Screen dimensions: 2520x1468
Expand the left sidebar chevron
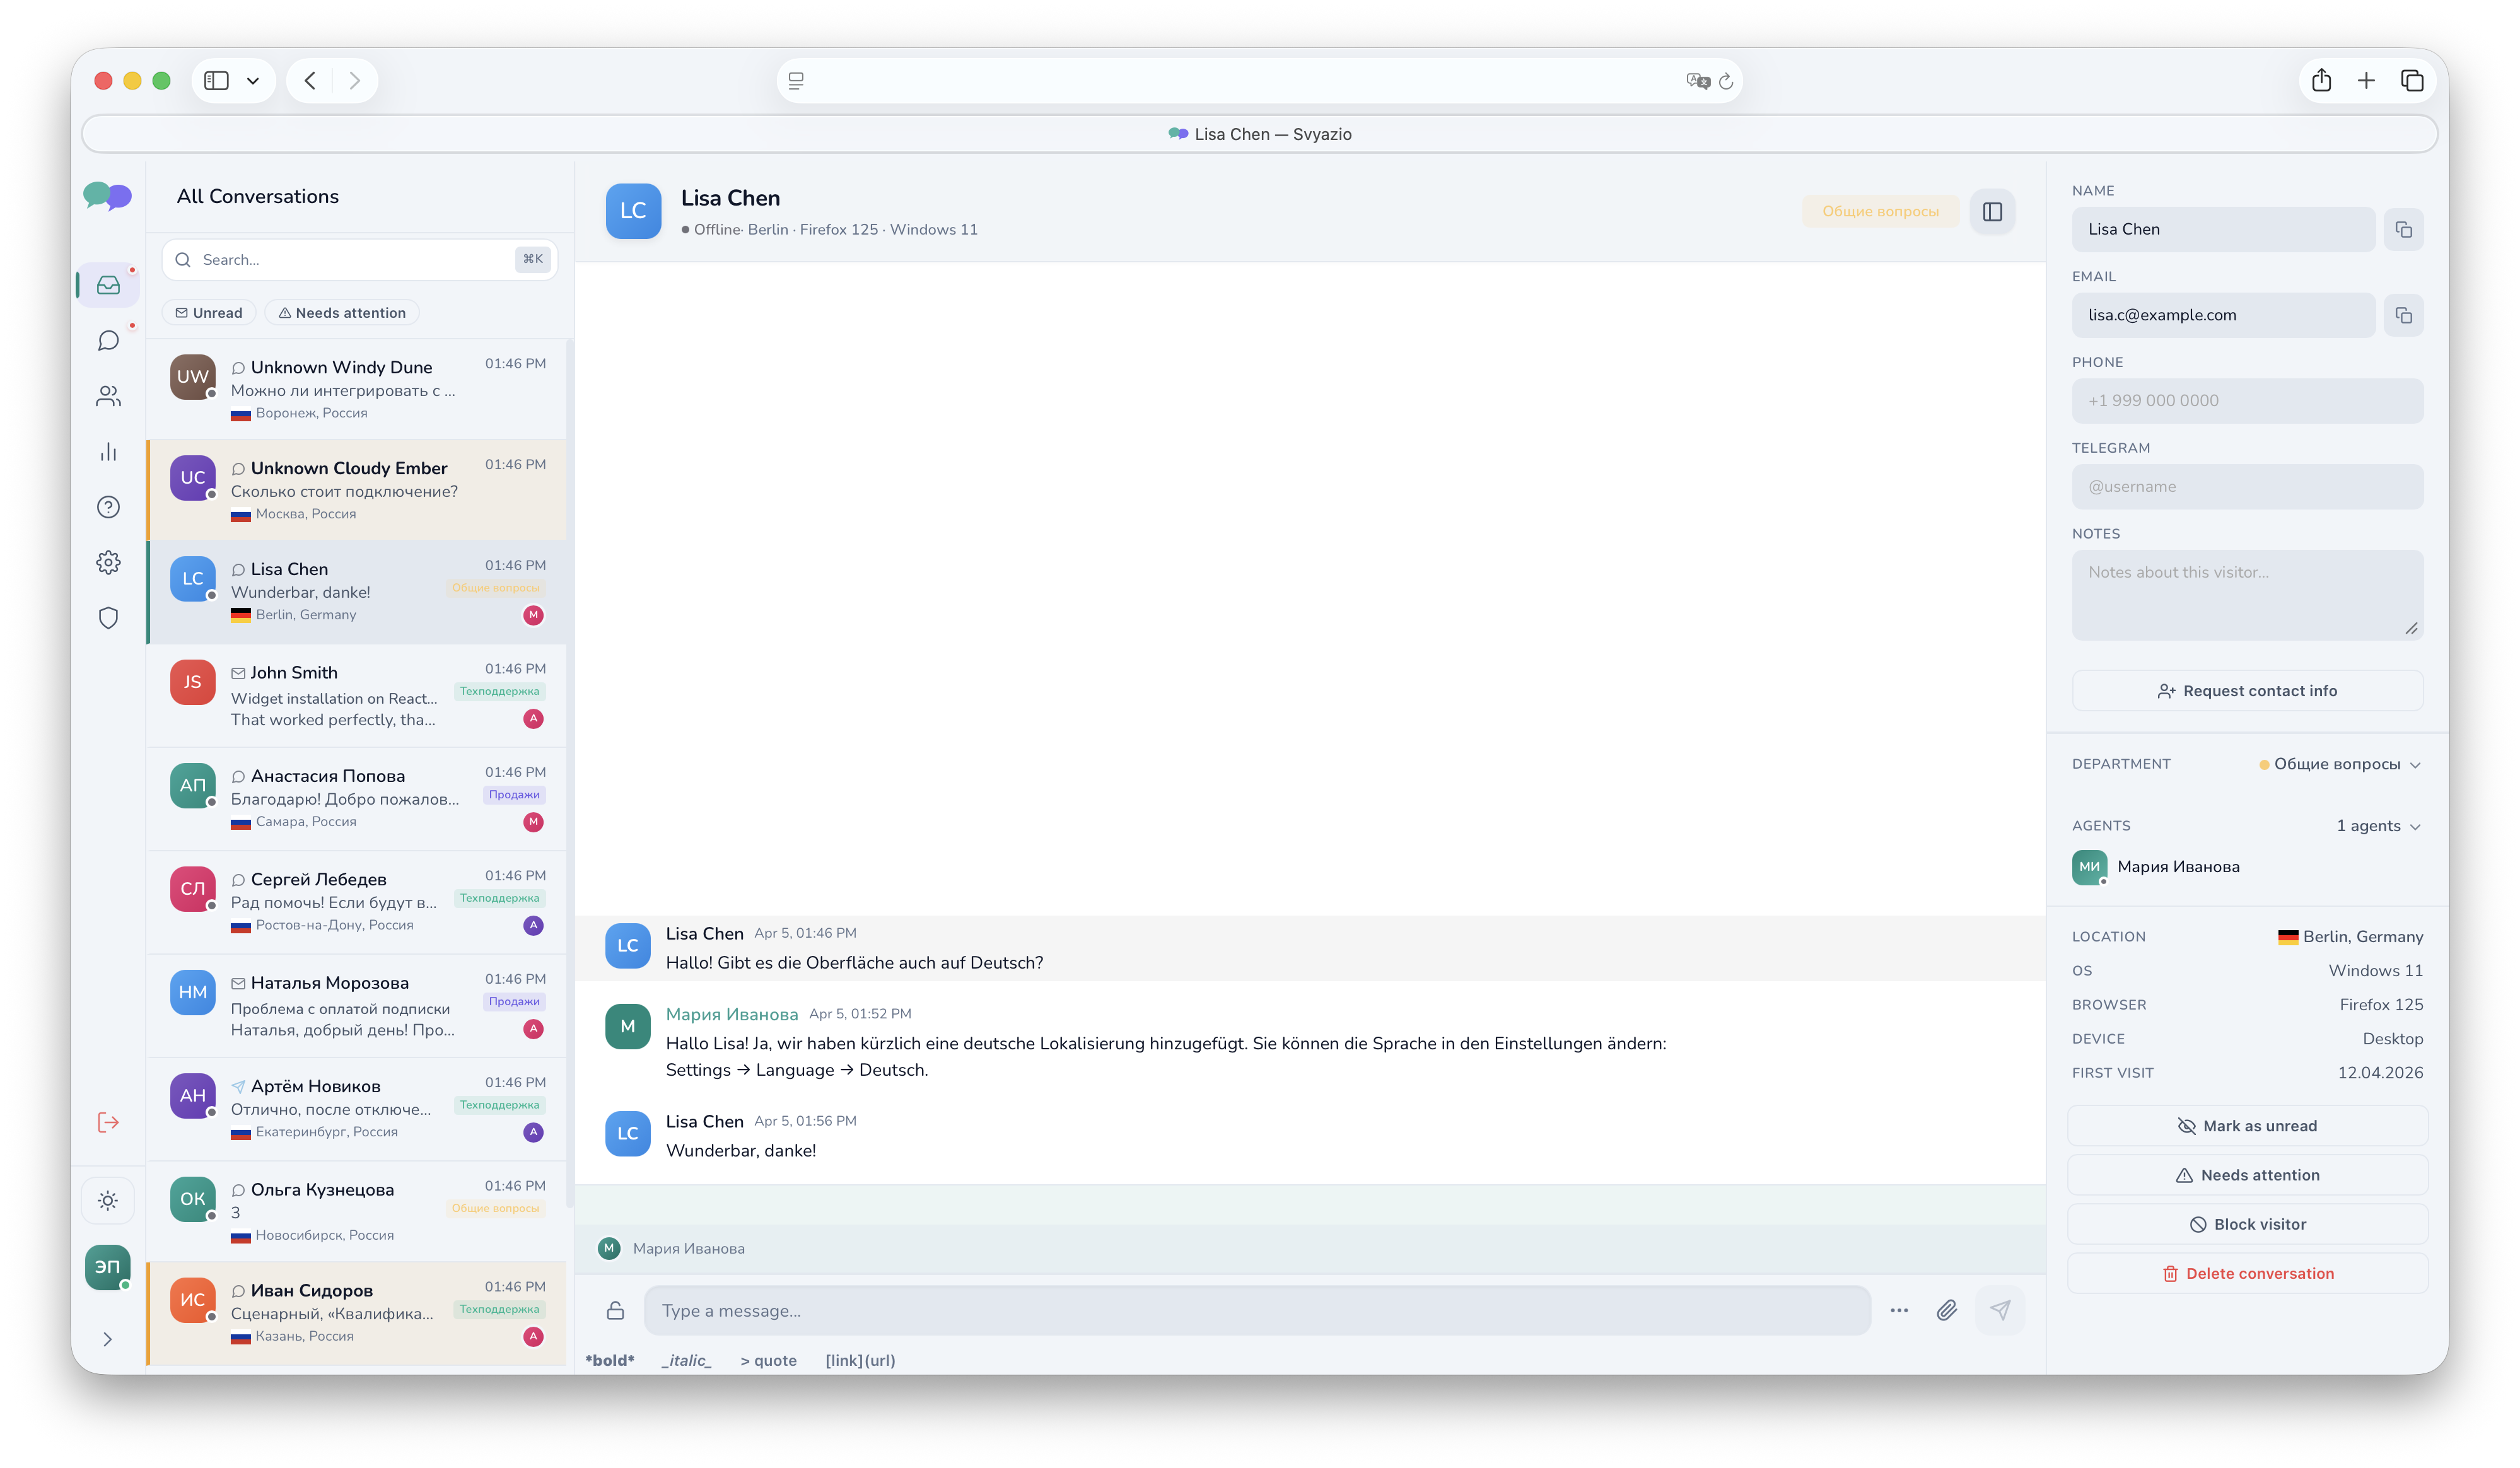[108, 1339]
